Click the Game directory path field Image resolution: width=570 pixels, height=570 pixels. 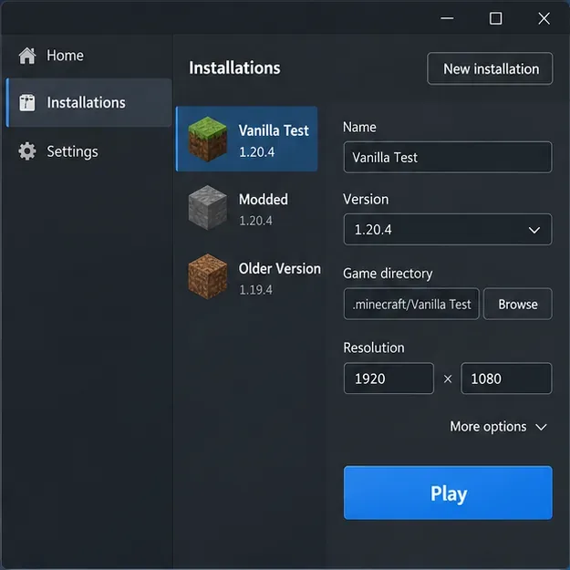[x=411, y=305]
